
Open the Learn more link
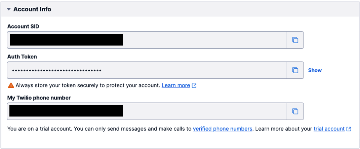pyautogui.click(x=176, y=85)
